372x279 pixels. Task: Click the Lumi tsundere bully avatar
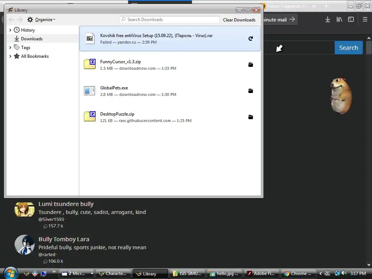[x=24, y=209]
